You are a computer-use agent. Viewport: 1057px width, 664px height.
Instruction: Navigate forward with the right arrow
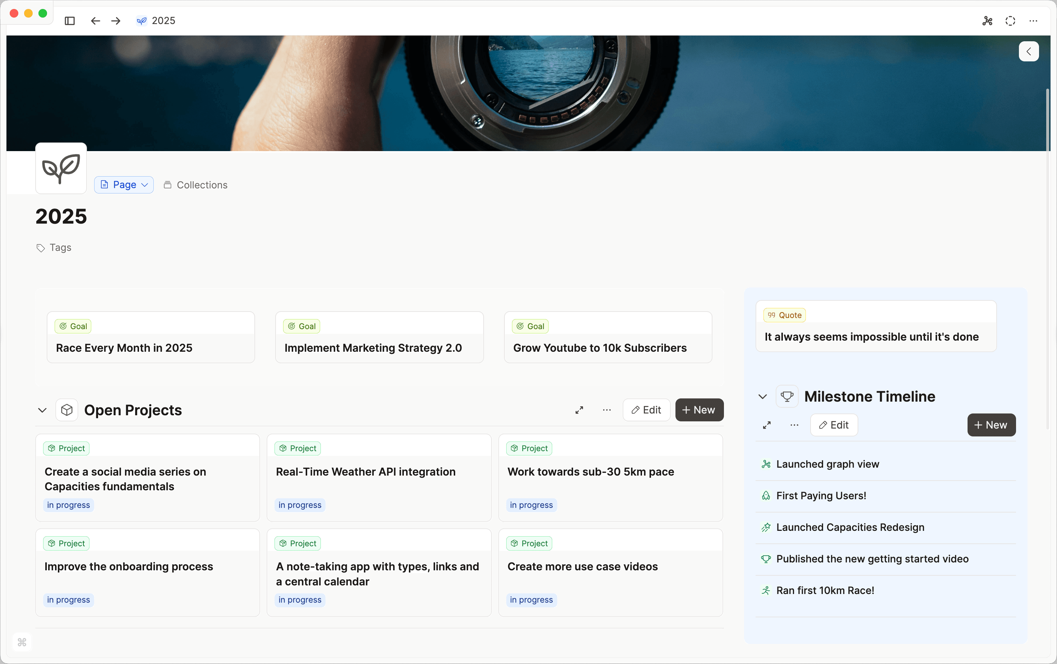tap(116, 20)
